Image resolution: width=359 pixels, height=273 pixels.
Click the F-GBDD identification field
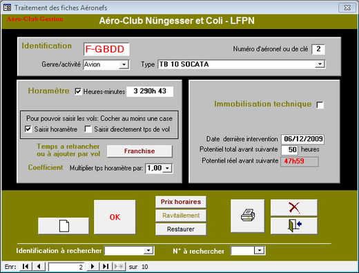pos(106,49)
